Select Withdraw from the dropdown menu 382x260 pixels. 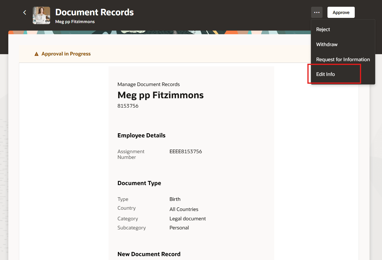[326, 44]
